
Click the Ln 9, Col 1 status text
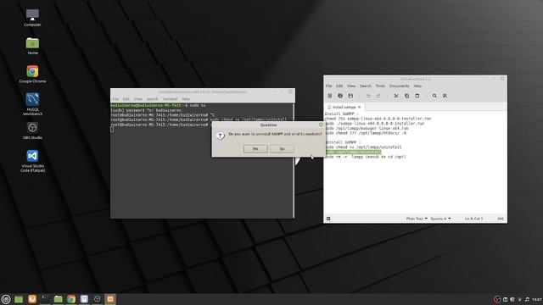coord(473,219)
